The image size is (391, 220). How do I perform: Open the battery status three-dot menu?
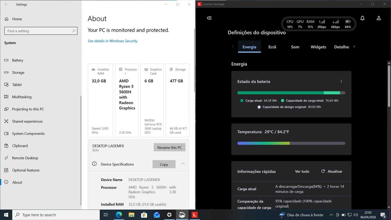[x=341, y=81]
